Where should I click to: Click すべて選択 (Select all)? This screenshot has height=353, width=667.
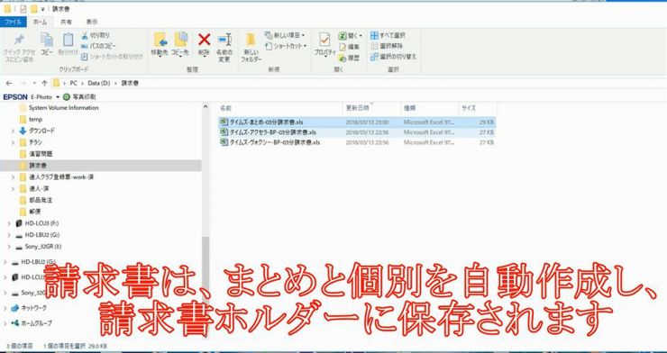(x=388, y=35)
